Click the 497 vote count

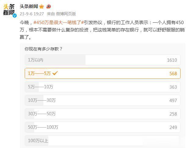(x=173, y=101)
